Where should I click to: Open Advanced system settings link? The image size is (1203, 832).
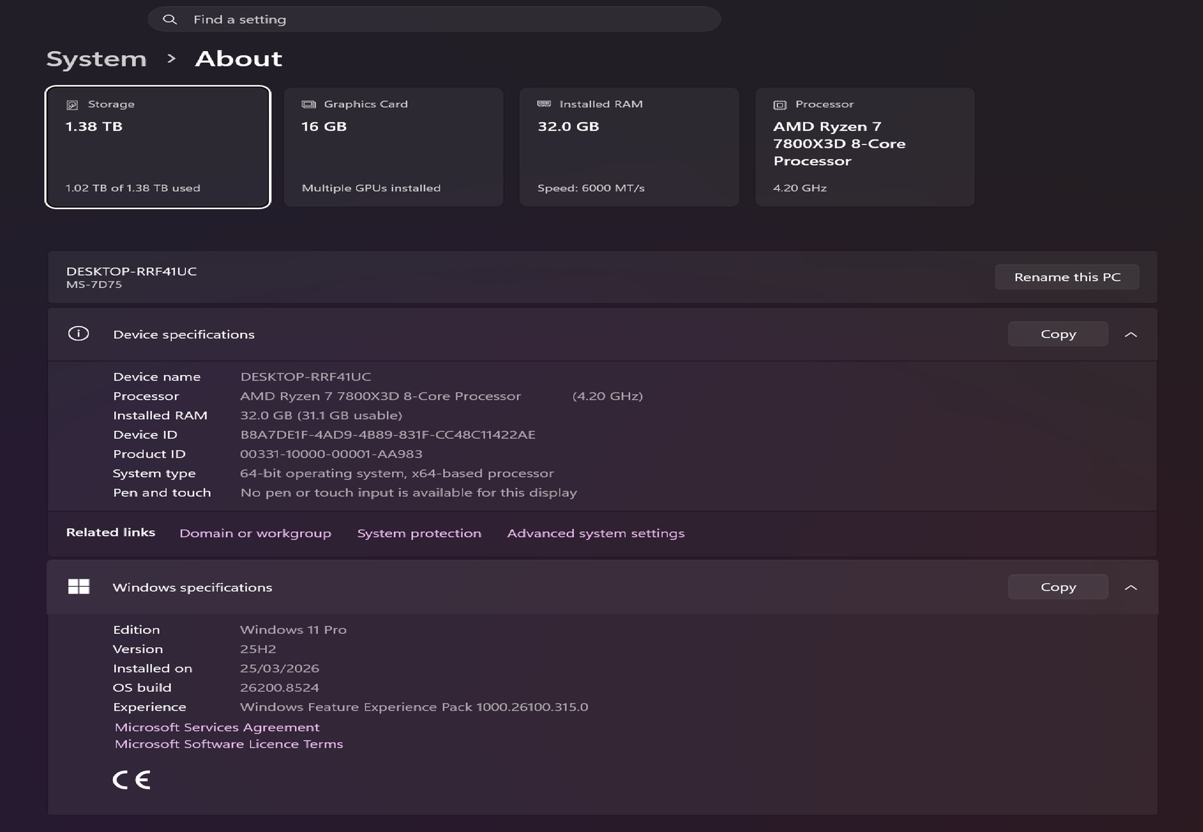[596, 533]
